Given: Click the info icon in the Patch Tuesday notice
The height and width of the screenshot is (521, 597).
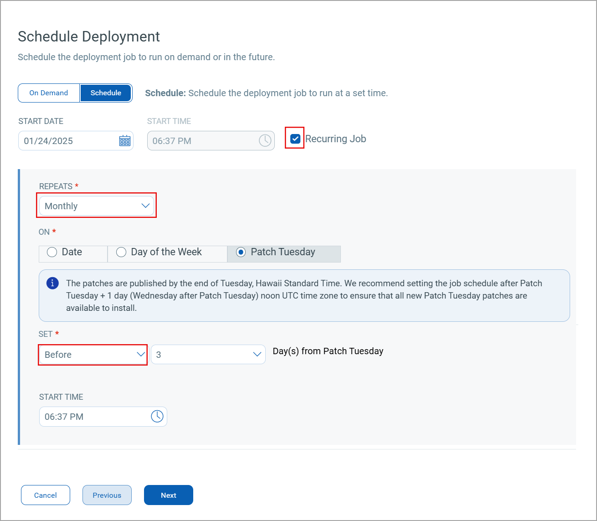Looking at the screenshot, I should (52, 283).
